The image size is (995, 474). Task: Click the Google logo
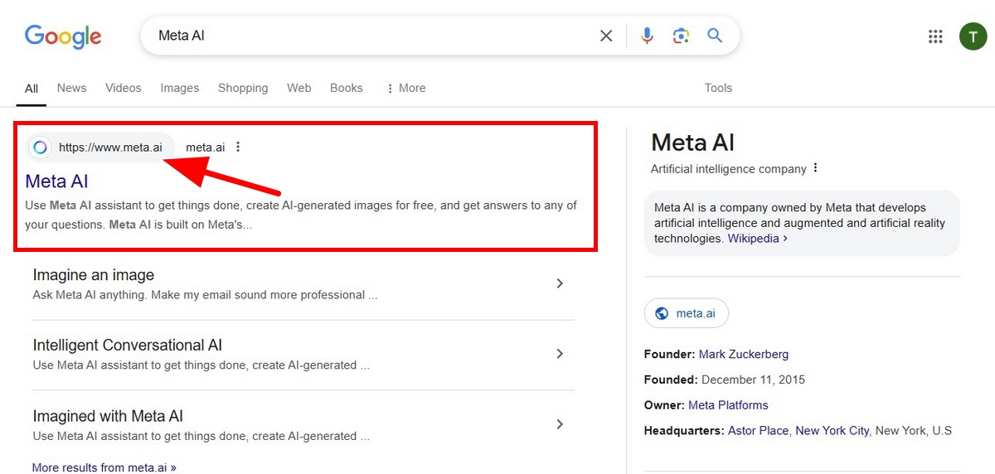point(63,36)
